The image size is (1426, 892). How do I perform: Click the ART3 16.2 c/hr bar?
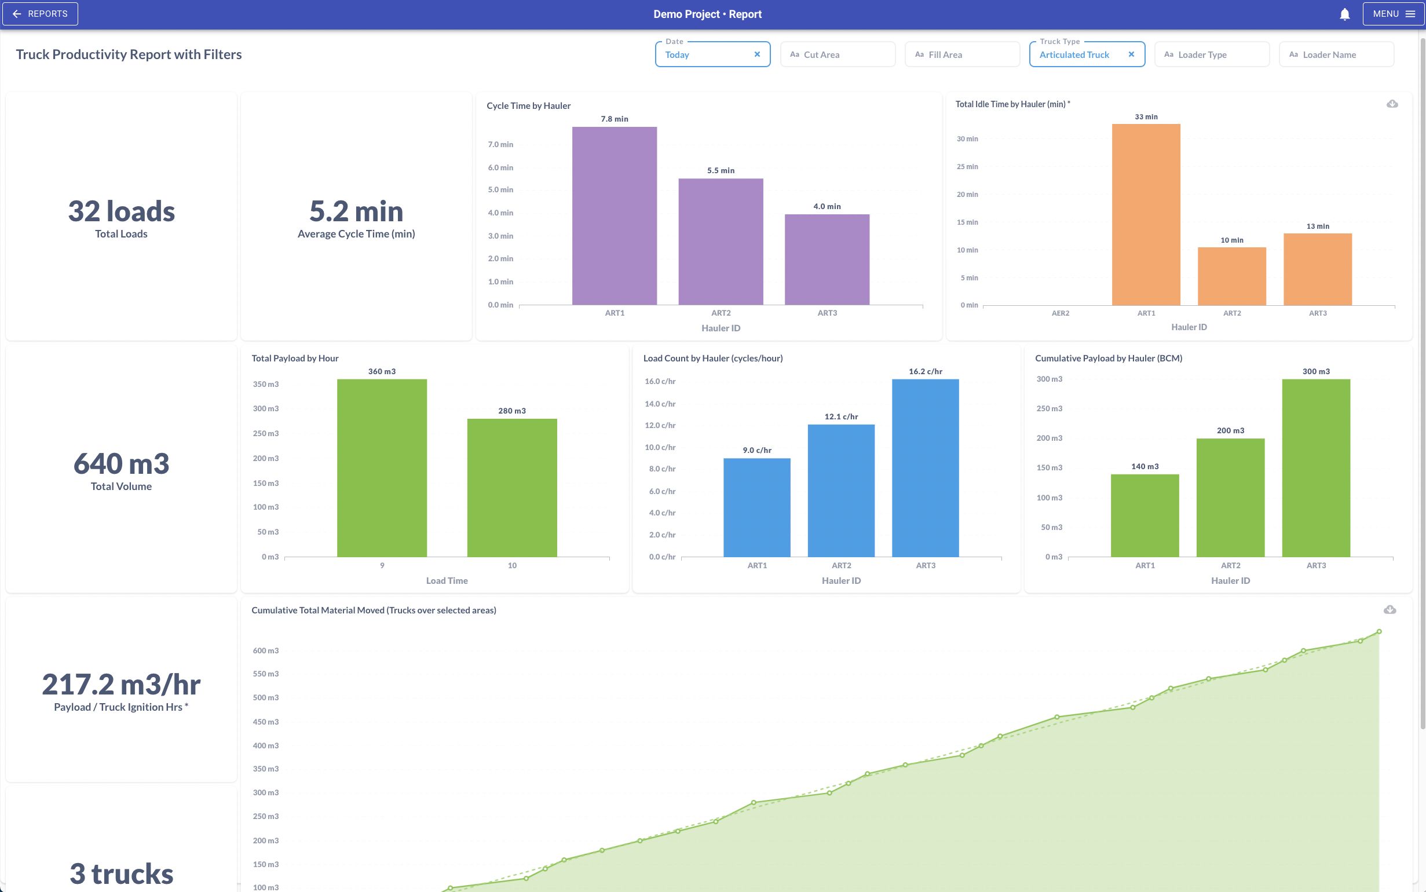pos(926,468)
